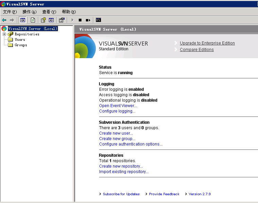Viewport: 258px width, 203px height.
Task: Click 'Total 1 repositories' text
Action: tap(117, 160)
